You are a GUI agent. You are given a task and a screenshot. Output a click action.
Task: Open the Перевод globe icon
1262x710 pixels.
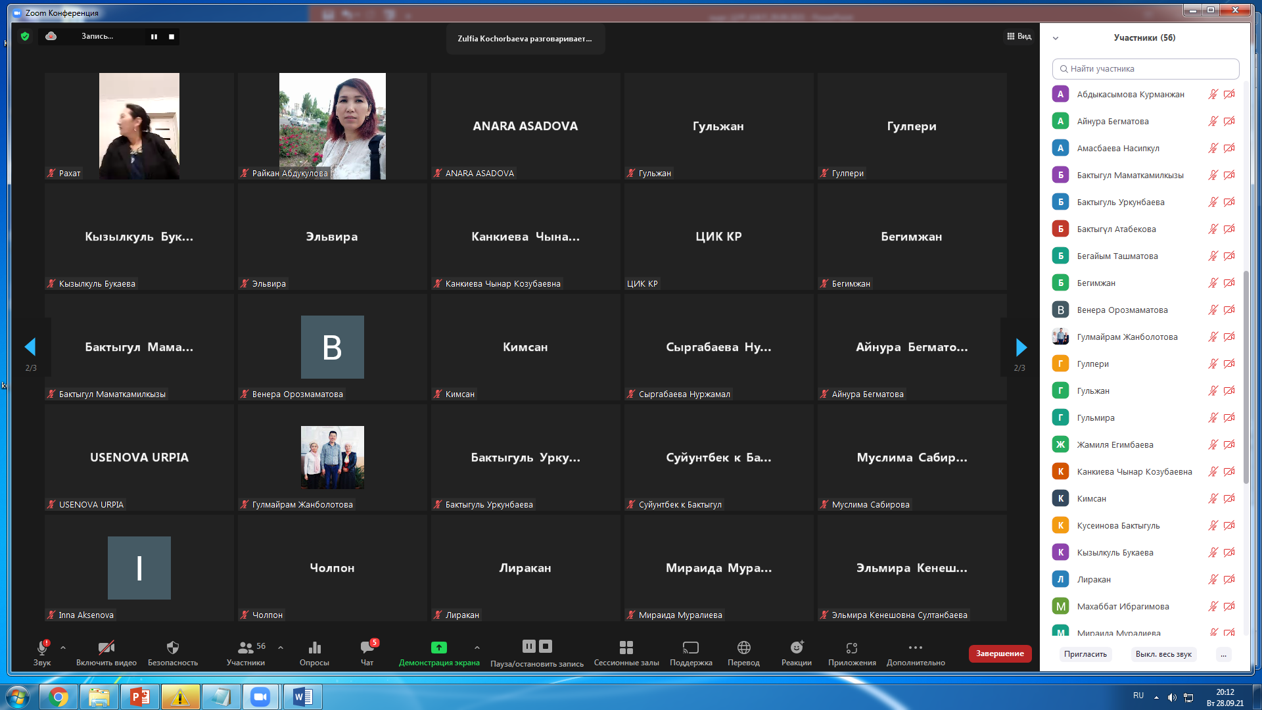coord(743,649)
